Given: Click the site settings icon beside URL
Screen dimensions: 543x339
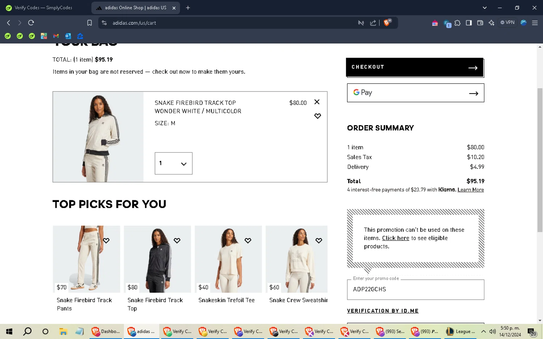Looking at the screenshot, I should pyautogui.click(x=104, y=23).
